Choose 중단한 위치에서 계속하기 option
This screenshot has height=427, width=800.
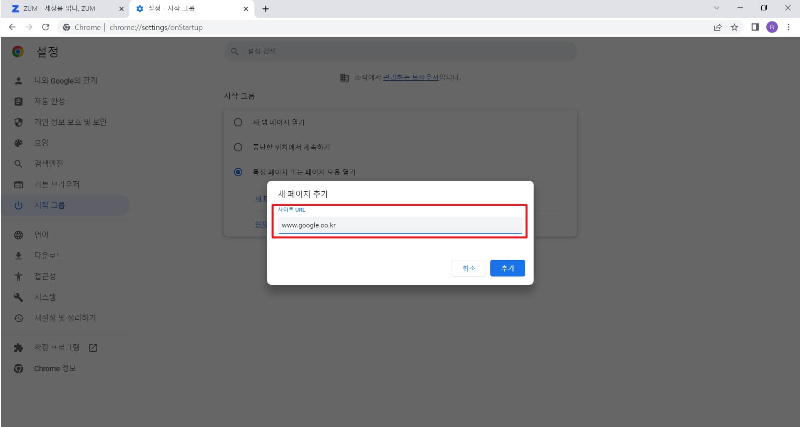[238, 147]
